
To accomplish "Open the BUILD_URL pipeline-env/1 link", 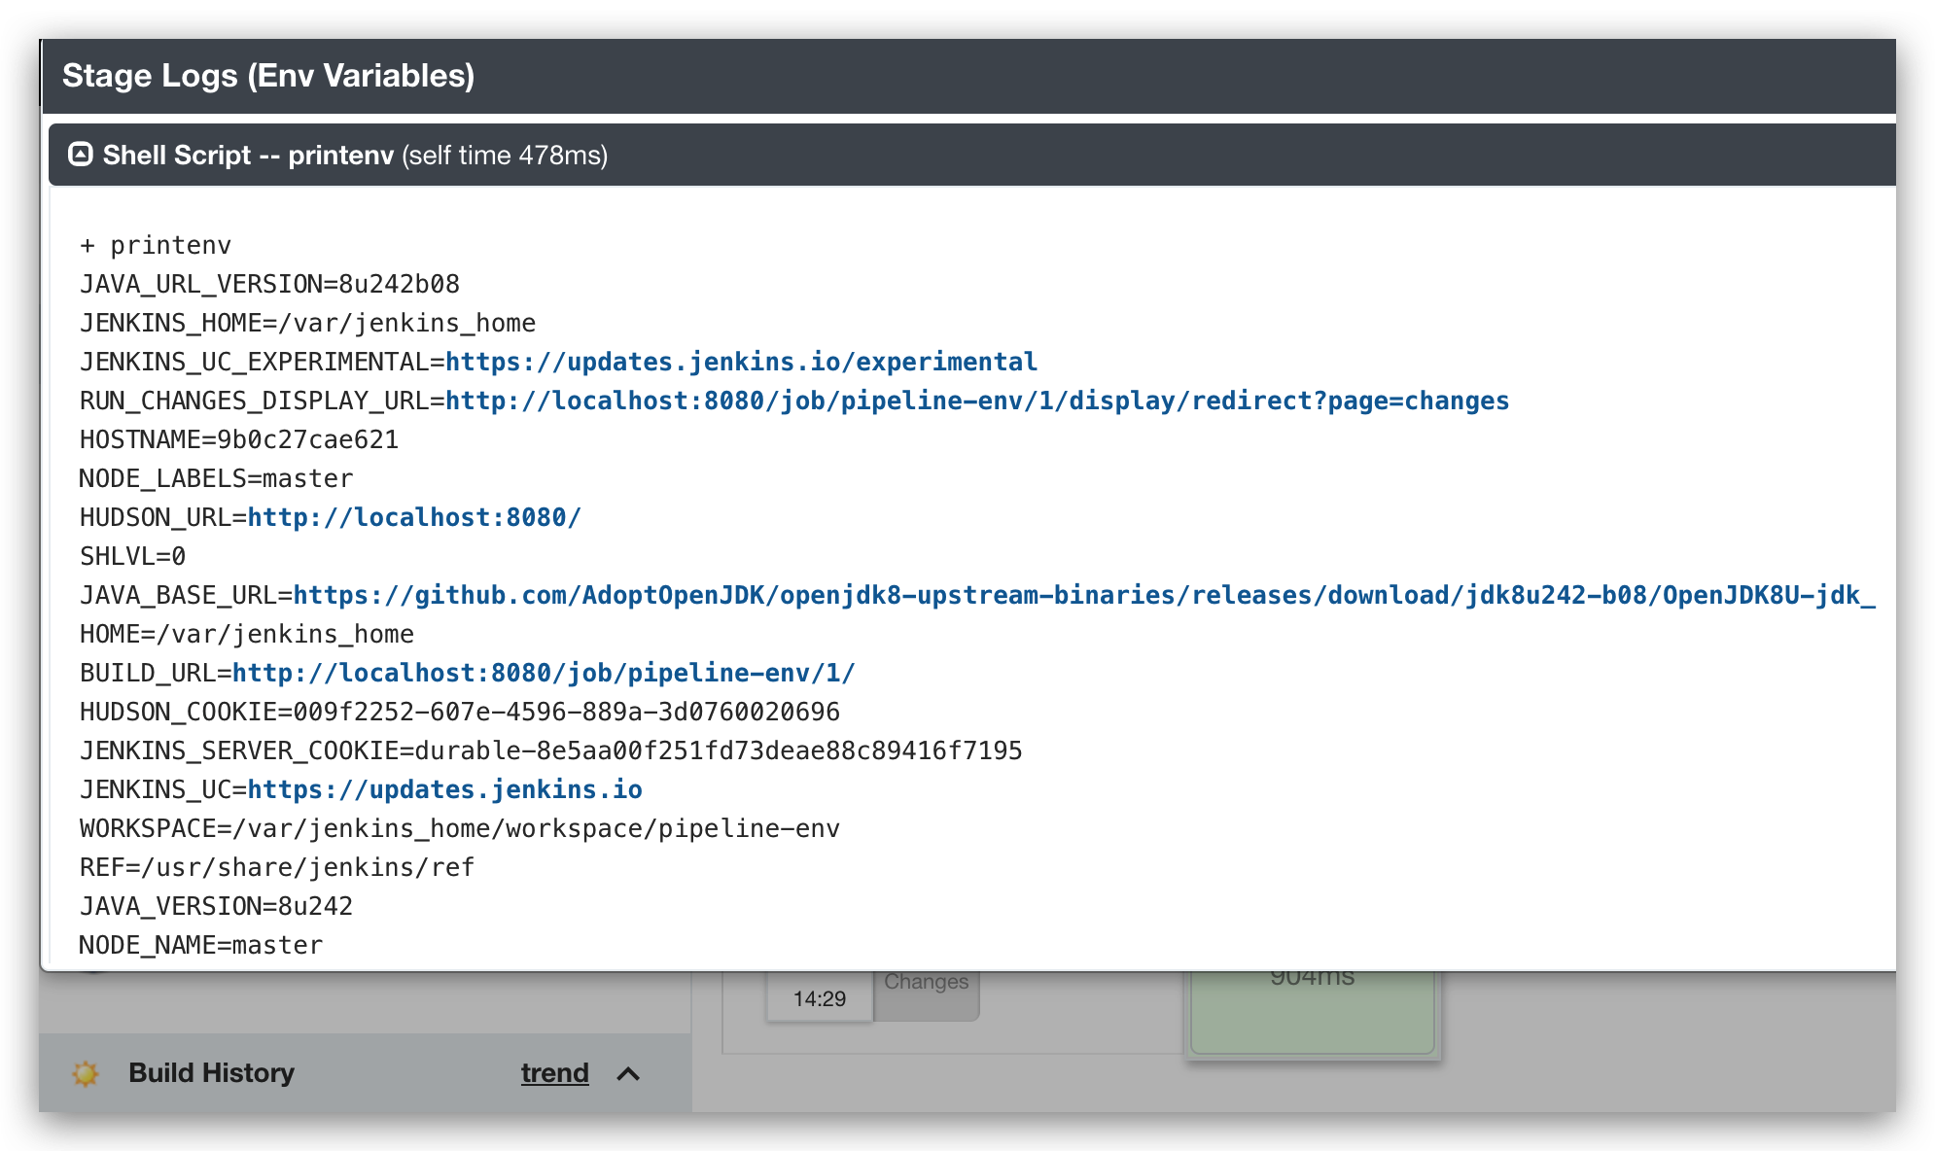I will [x=544, y=673].
